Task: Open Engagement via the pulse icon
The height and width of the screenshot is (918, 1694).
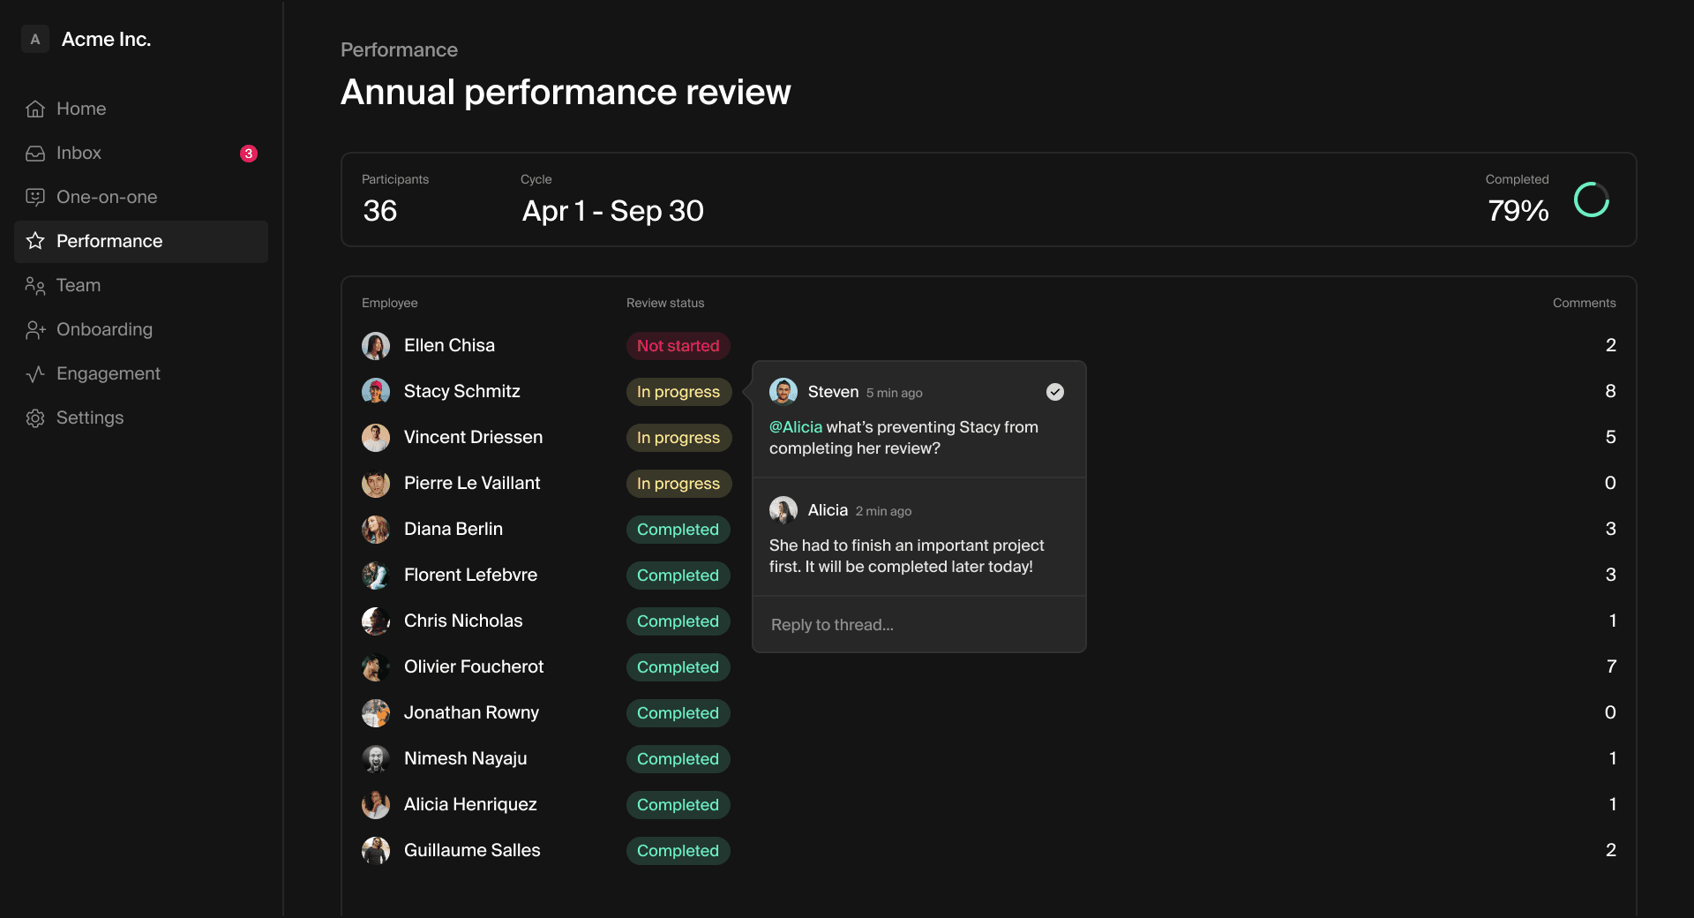Action: pyautogui.click(x=35, y=373)
